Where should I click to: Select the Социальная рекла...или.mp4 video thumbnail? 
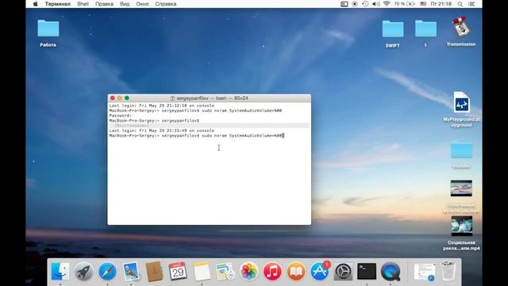click(x=461, y=226)
